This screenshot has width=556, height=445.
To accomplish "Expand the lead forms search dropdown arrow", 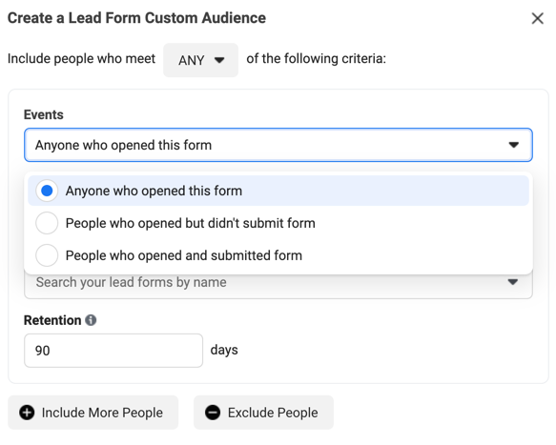I will pos(513,282).
